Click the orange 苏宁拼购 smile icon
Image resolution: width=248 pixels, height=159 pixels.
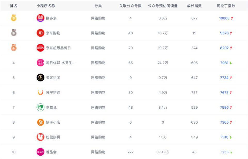point(40,93)
